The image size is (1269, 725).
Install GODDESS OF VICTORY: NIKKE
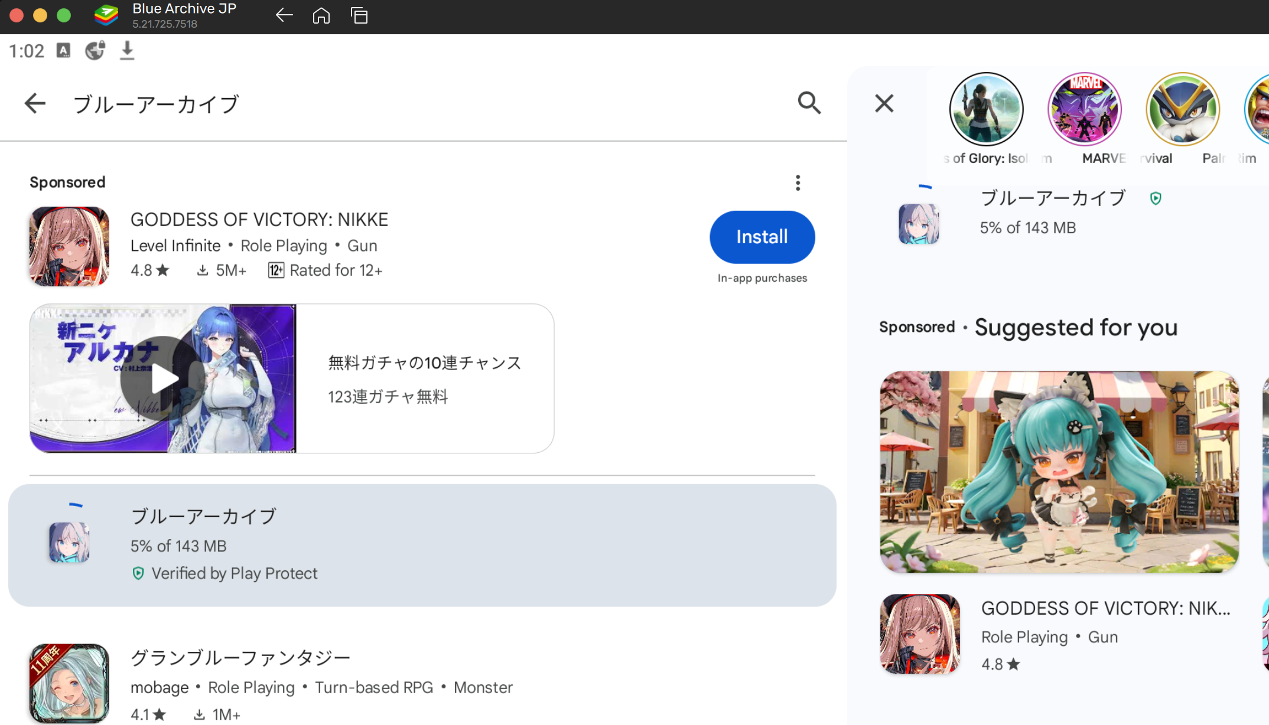tap(762, 237)
